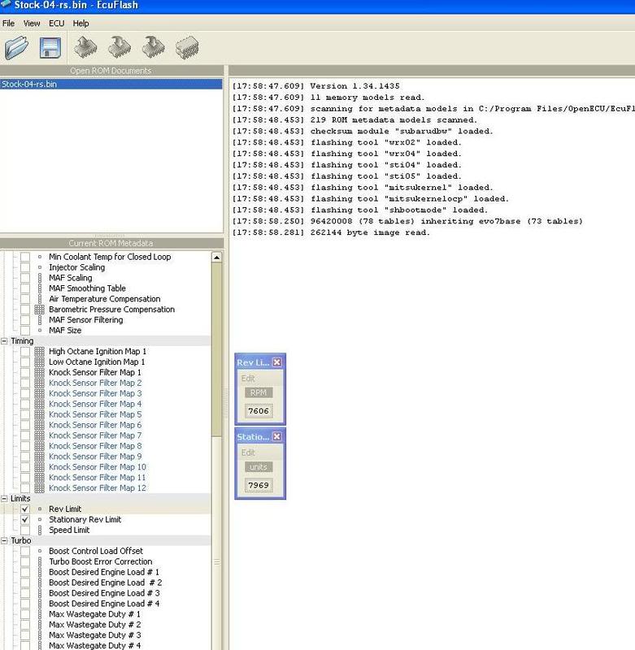Select Knock Sensor Filter Map 10
The height and width of the screenshot is (650, 635).
pyautogui.click(x=98, y=466)
